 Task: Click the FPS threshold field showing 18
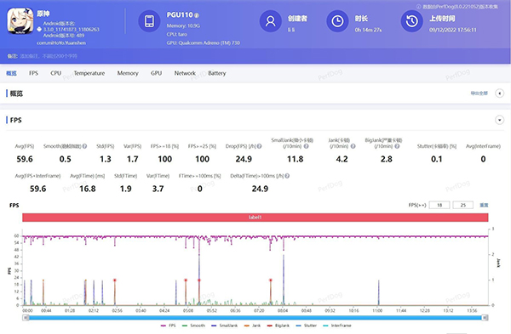pyautogui.click(x=439, y=205)
